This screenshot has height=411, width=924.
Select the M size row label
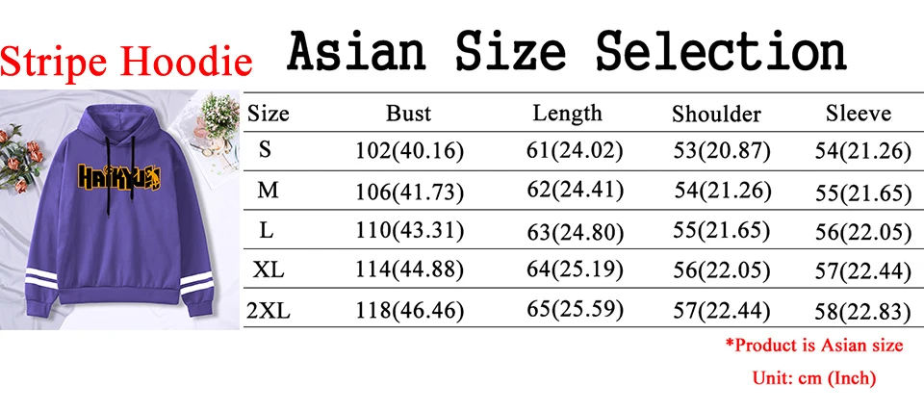(x=268, y=191)
